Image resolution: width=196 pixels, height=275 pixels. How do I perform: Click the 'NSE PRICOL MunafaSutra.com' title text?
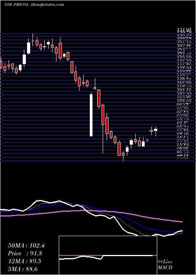pyautogui.click(x=34, y=5)
